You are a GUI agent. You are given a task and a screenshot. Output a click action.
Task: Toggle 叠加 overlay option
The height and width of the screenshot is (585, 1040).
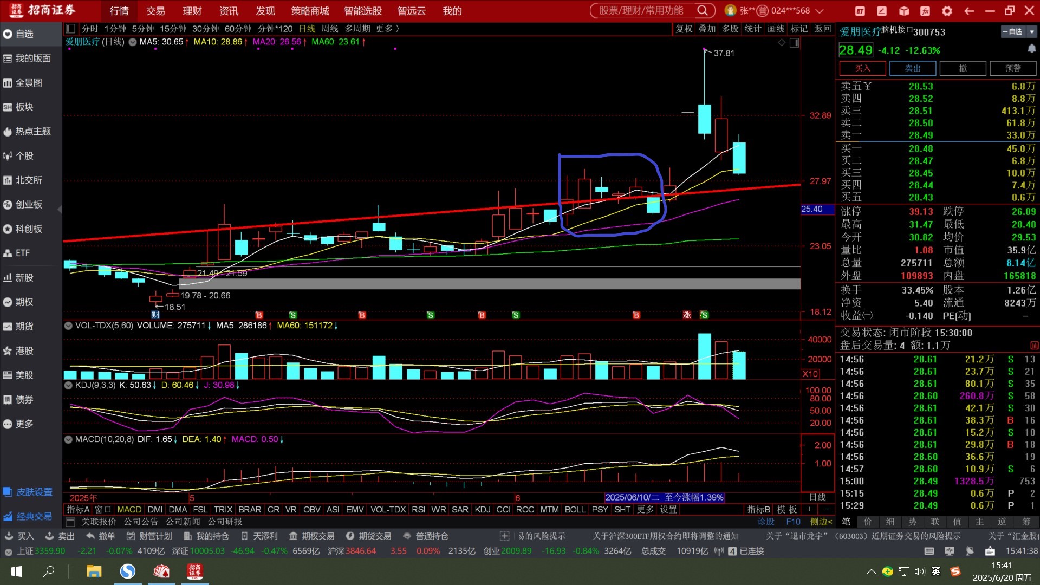(707, 29)
